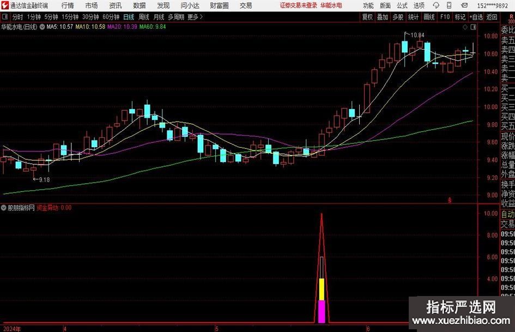The image size is (515, 332).
Task: Open the 功能 menu
Action: pyautogui.click(x=368, y=5)
